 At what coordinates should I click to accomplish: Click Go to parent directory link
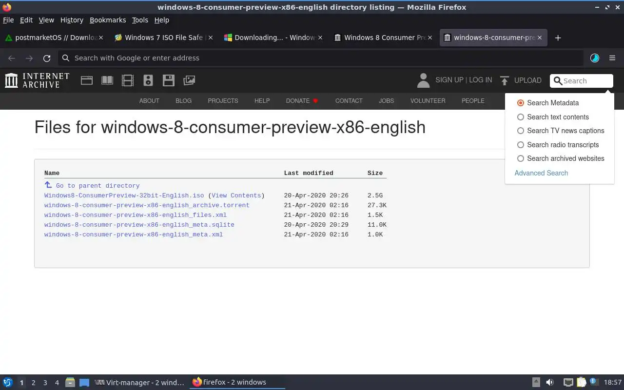98,186
